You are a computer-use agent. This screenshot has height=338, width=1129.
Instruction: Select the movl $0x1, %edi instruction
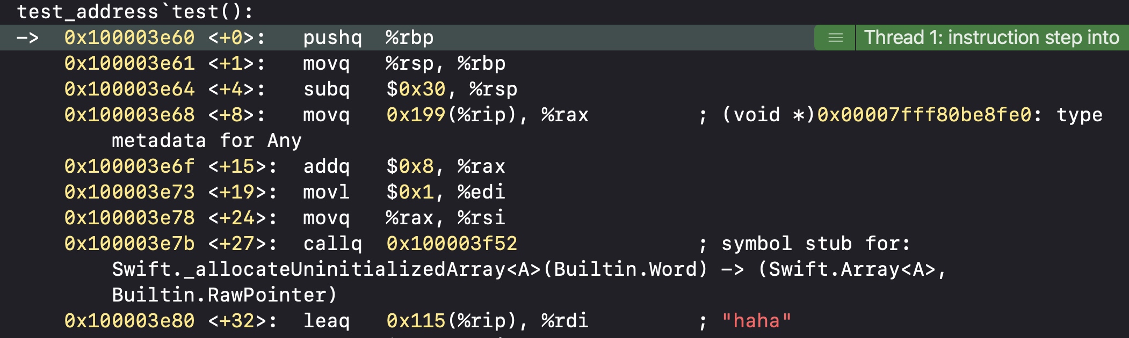[400, 192]
